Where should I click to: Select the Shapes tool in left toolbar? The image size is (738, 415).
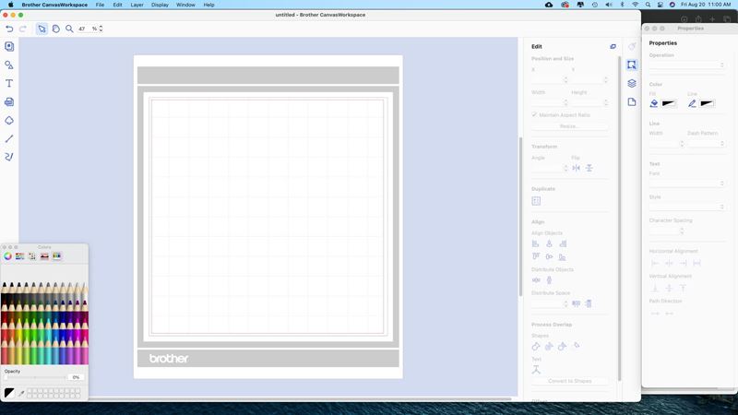point(9,65)
